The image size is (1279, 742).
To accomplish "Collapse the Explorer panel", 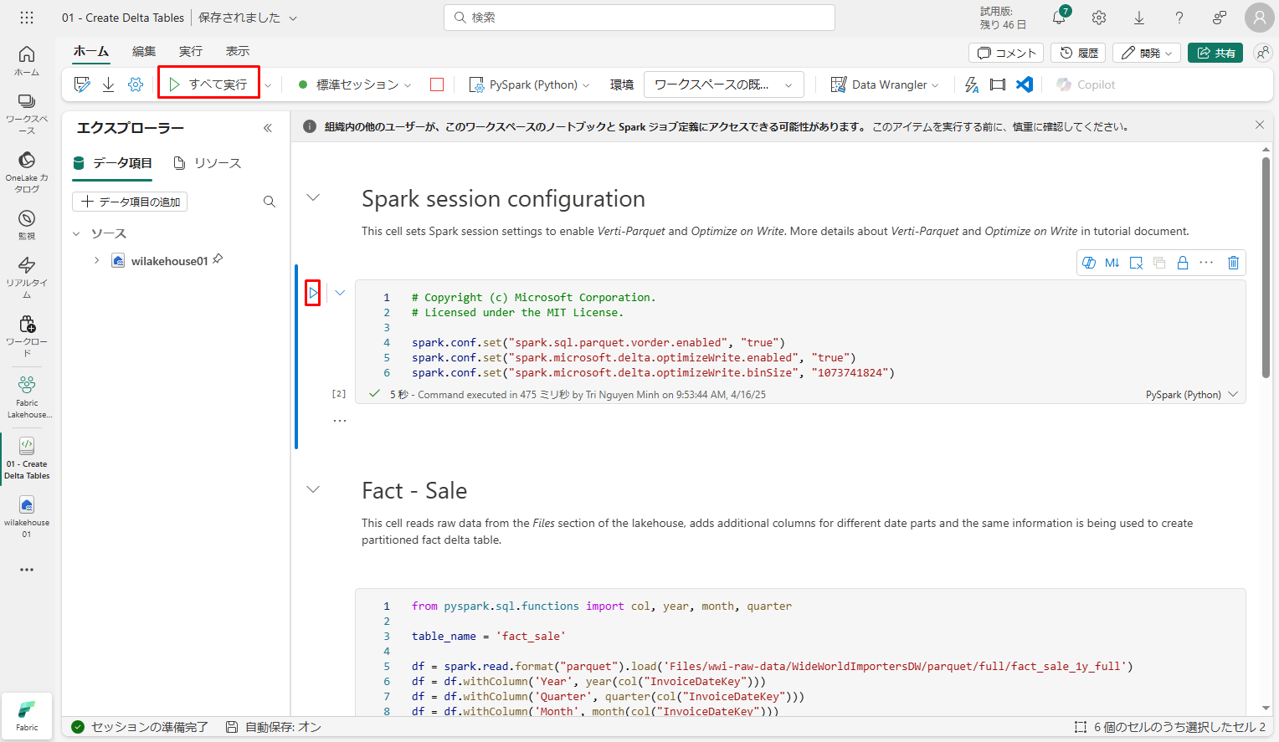I will [x=268, y=128].
